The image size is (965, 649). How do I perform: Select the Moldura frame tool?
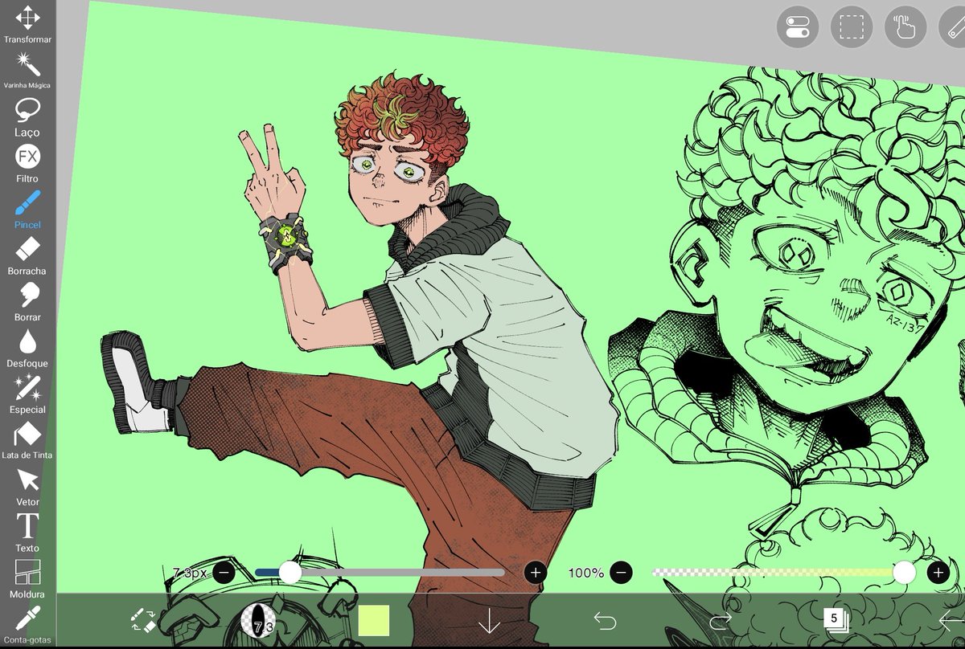27,579
